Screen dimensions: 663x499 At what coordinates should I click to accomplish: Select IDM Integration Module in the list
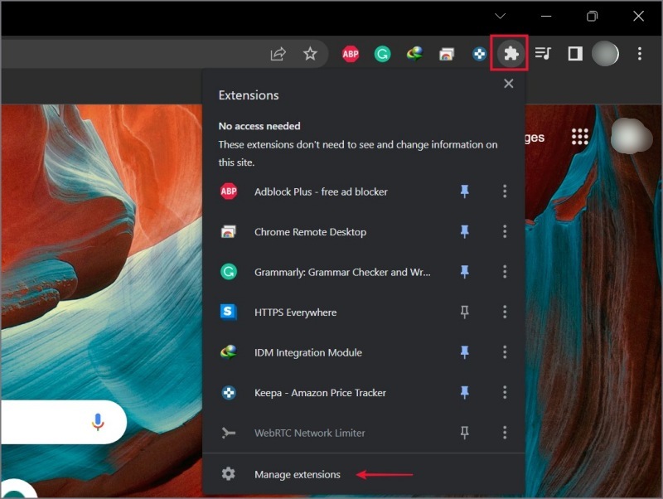tap(308, 352)
